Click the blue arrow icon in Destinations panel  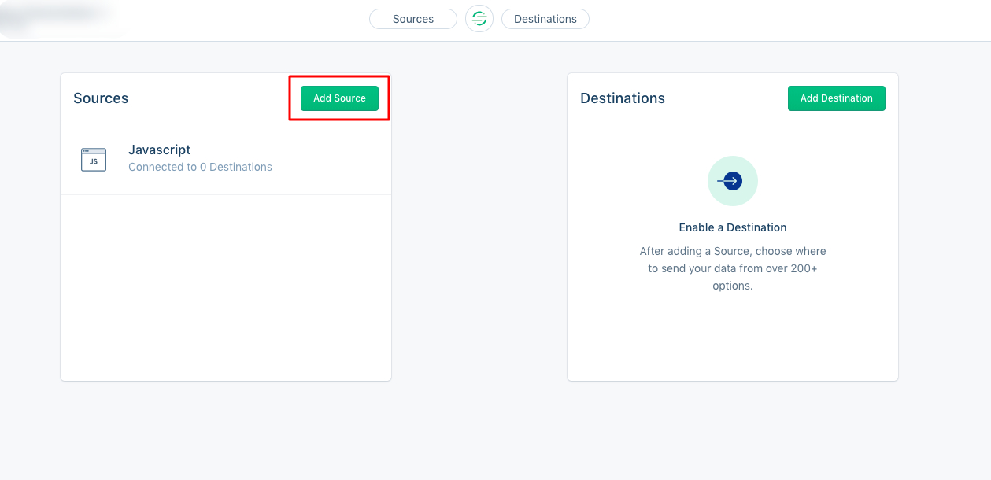732,181
